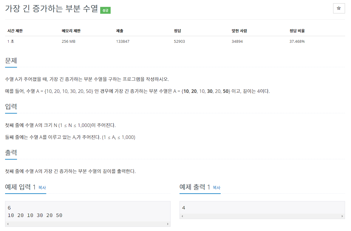
Task: Click the 맞힌 사람 column header
Action: point(239,31)
